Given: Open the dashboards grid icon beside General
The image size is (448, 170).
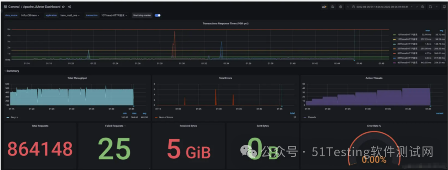Looking at the screenshot, I should (x=5, y=7).
